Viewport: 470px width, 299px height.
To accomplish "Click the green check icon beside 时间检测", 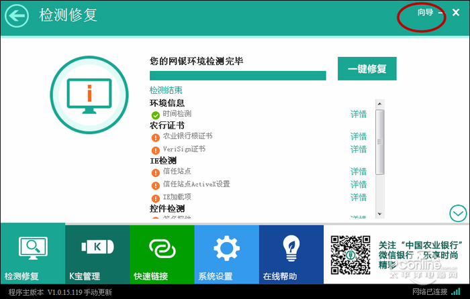I will [155, 115].
